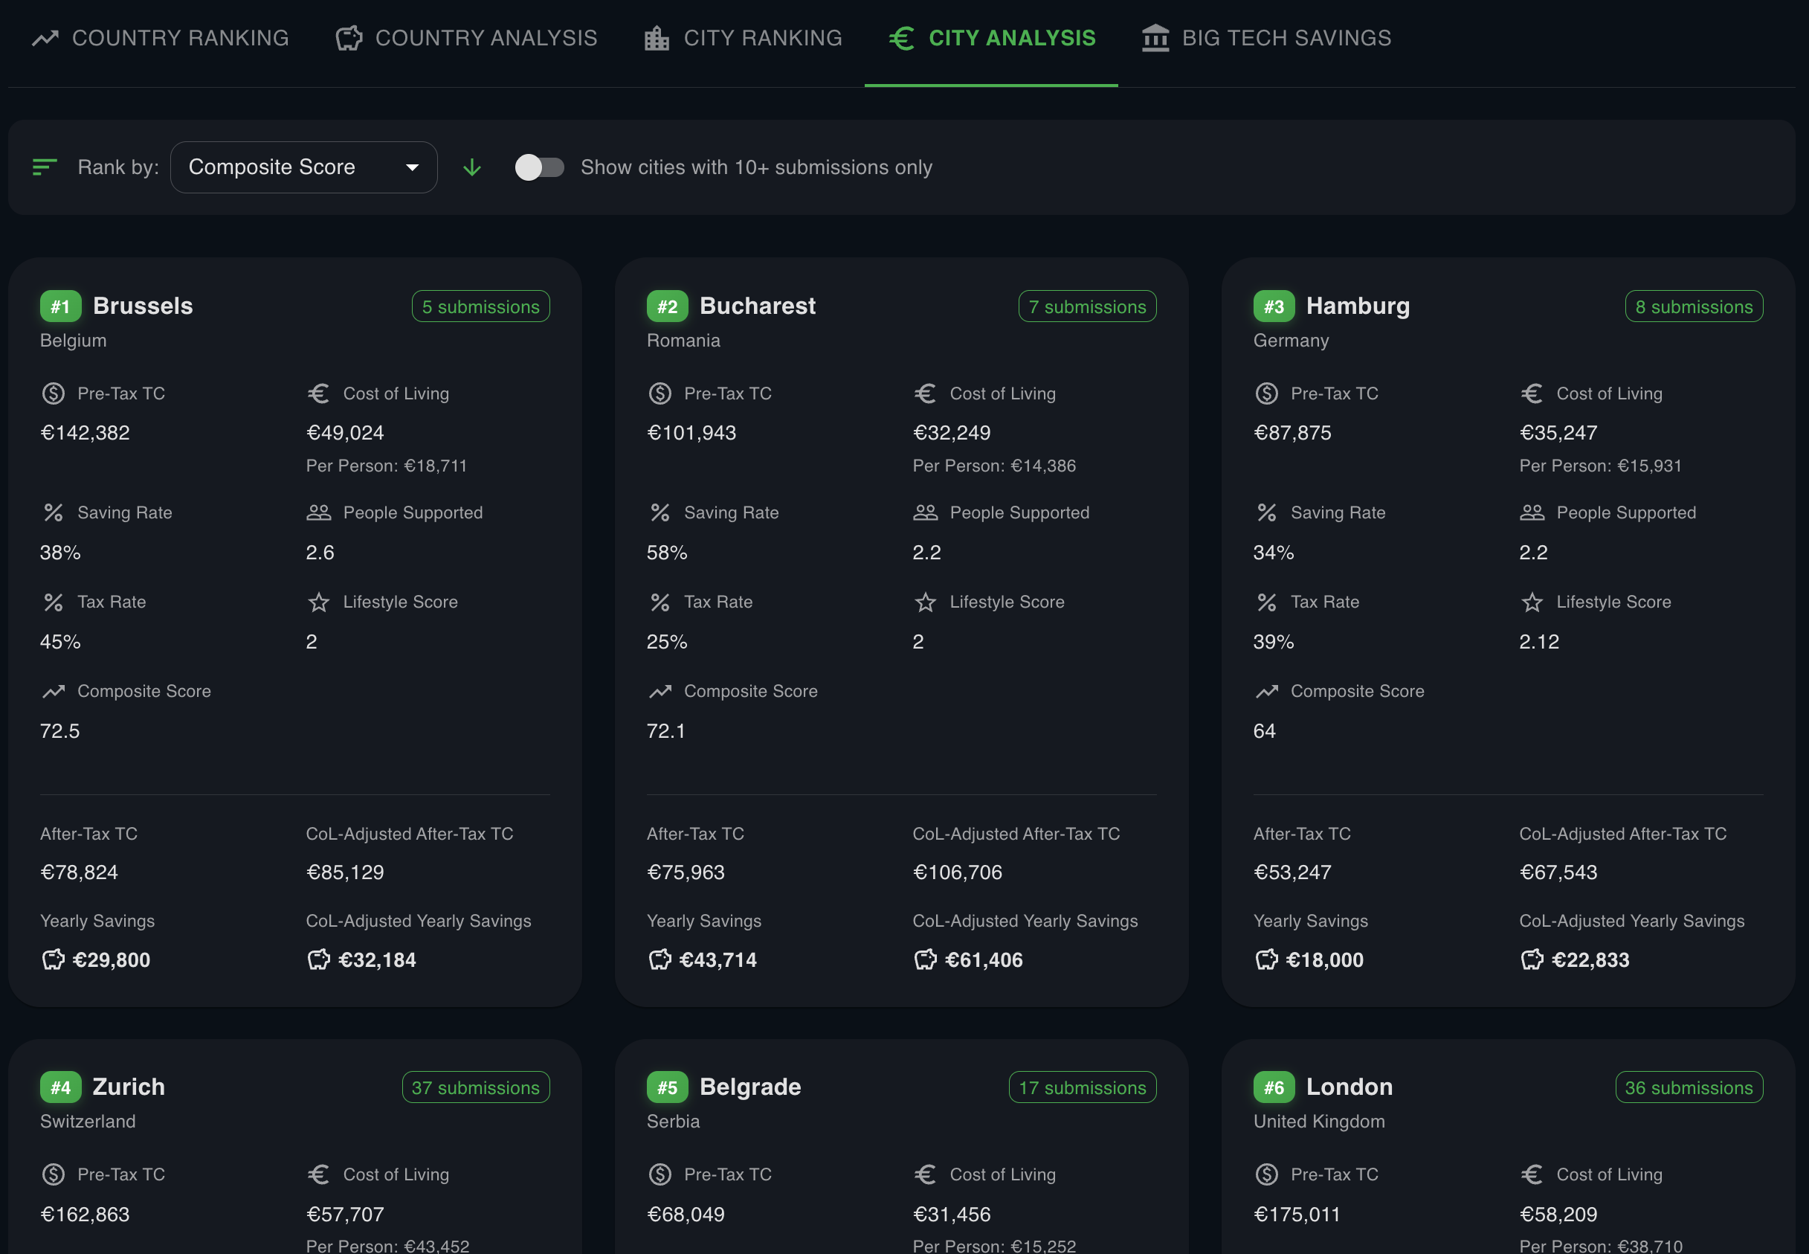Screen dimensions: 1809x1254
Task: Click the Brussels 5 submissions badge
Action: point(481,306)
